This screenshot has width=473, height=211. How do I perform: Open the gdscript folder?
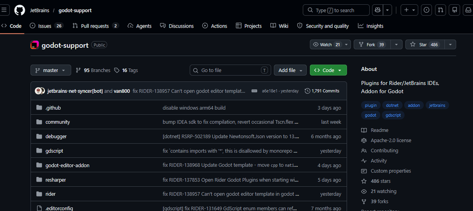pyautogui.click(x=54, y=151)
